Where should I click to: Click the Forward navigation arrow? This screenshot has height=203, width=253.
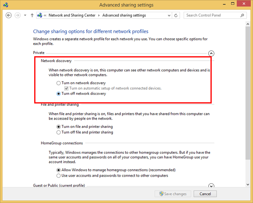point(18,15)
